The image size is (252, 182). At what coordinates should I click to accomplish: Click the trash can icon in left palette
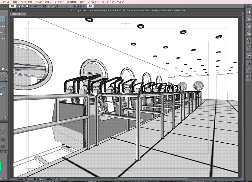(x=6, y=69)
